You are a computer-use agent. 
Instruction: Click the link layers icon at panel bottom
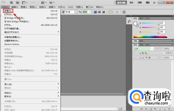141,109
